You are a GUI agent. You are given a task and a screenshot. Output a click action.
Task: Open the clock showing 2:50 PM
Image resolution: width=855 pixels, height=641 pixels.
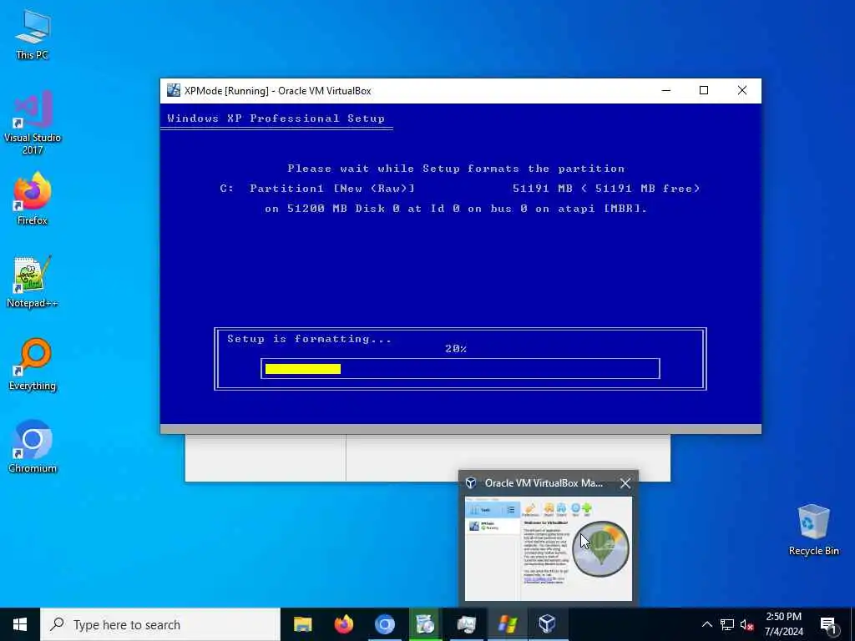(x=783, y=624)
